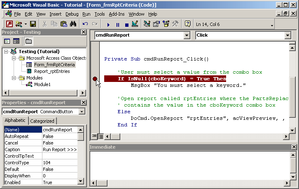Open the File menu

pyautogui.click(x=17, y=14)
